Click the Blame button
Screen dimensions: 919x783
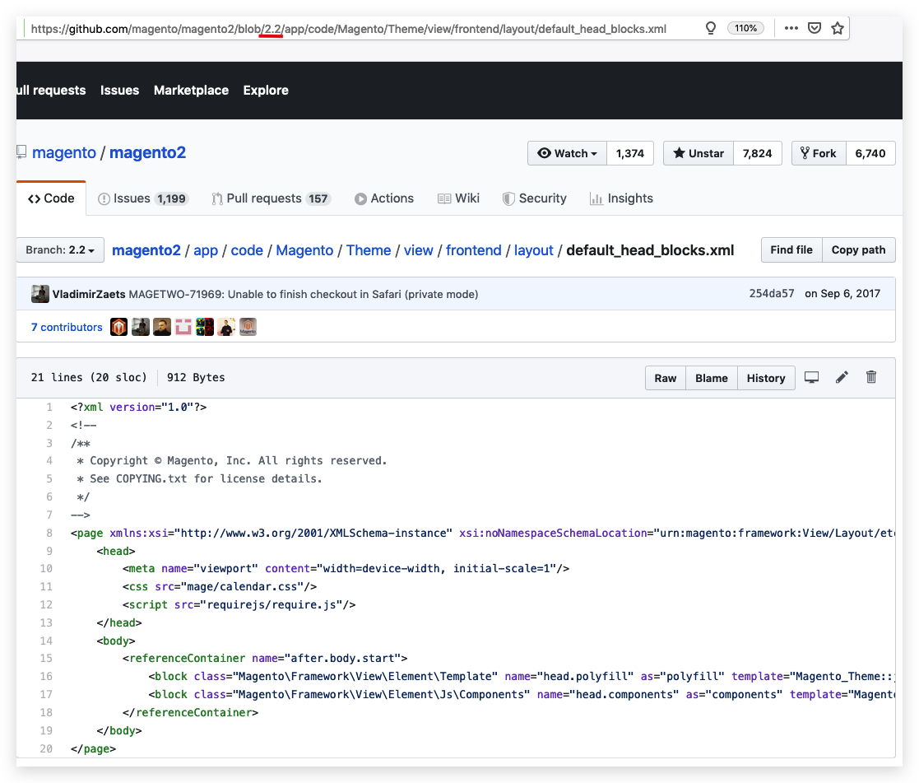[712, 378]
